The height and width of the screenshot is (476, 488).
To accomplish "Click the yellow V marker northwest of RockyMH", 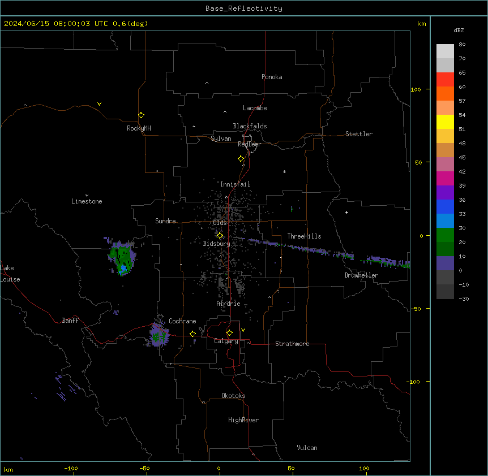I will (x=99, y=104).
